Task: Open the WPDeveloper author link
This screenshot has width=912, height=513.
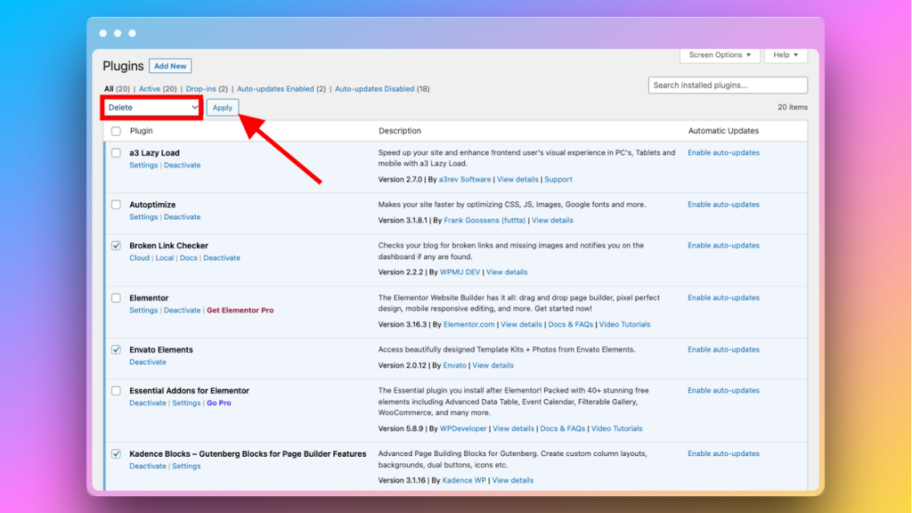Action: click(x=463, y=428)
